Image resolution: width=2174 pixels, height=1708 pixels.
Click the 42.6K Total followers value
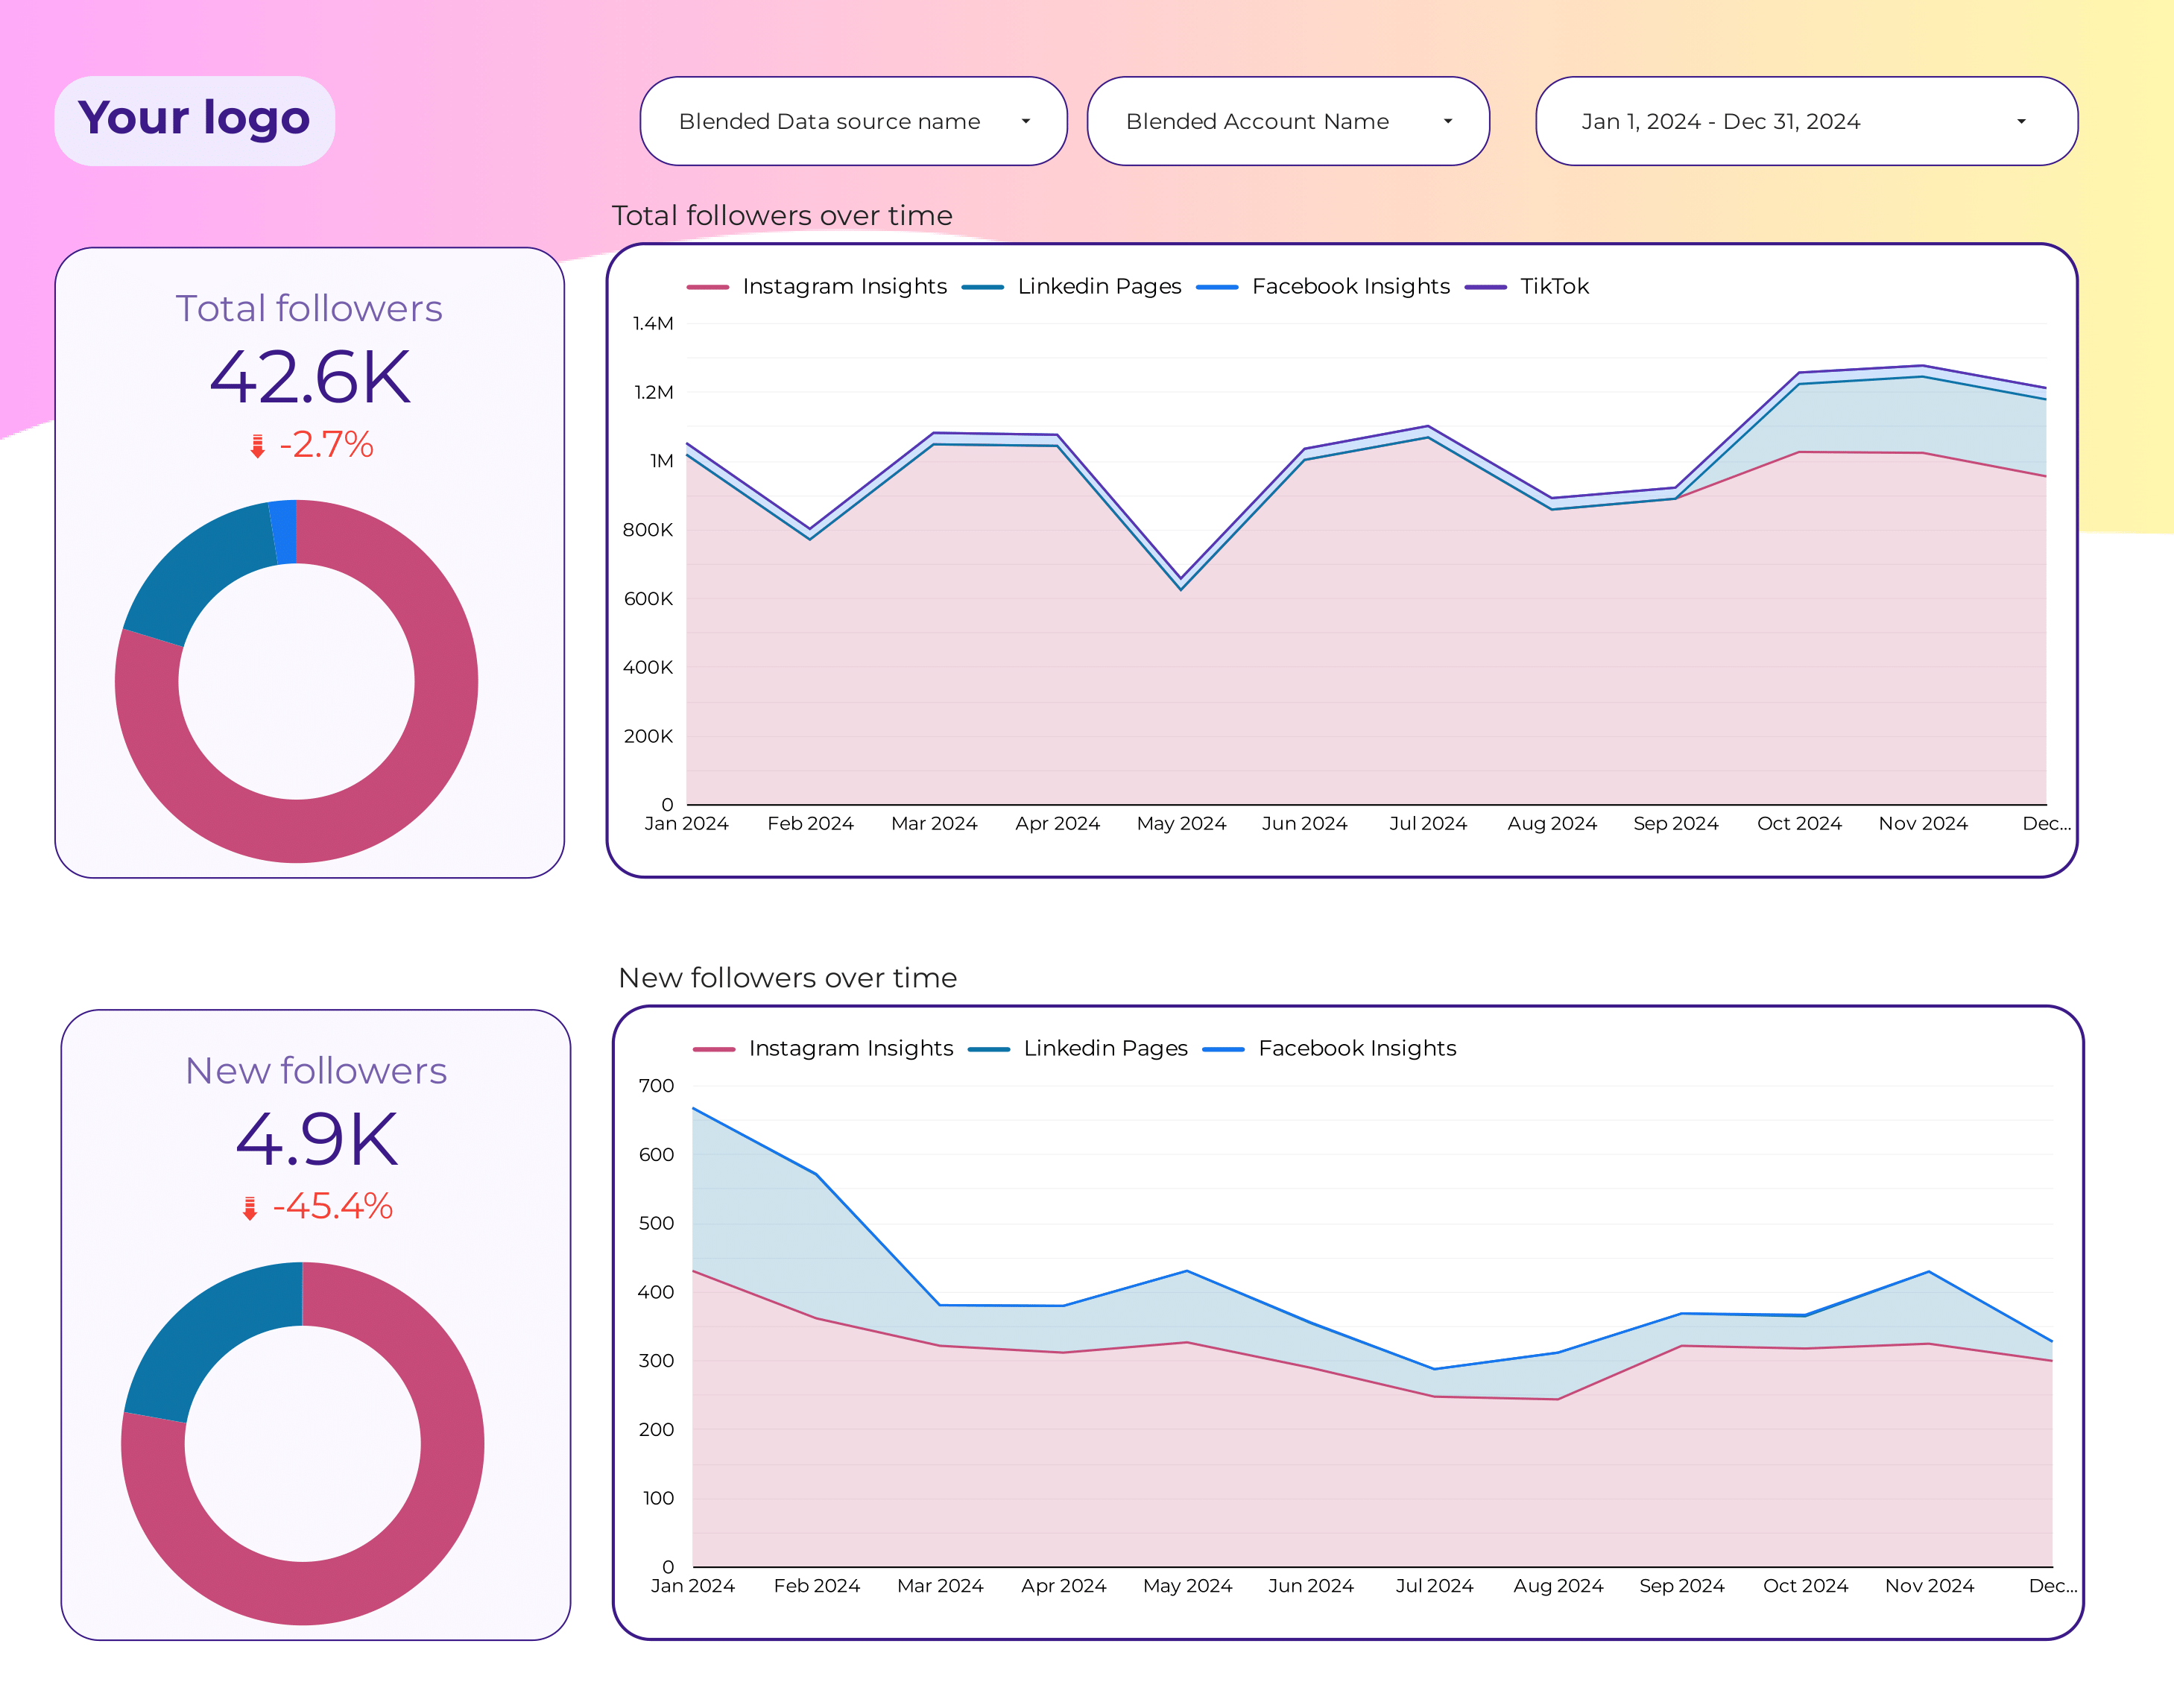click(x=310, y=378)
